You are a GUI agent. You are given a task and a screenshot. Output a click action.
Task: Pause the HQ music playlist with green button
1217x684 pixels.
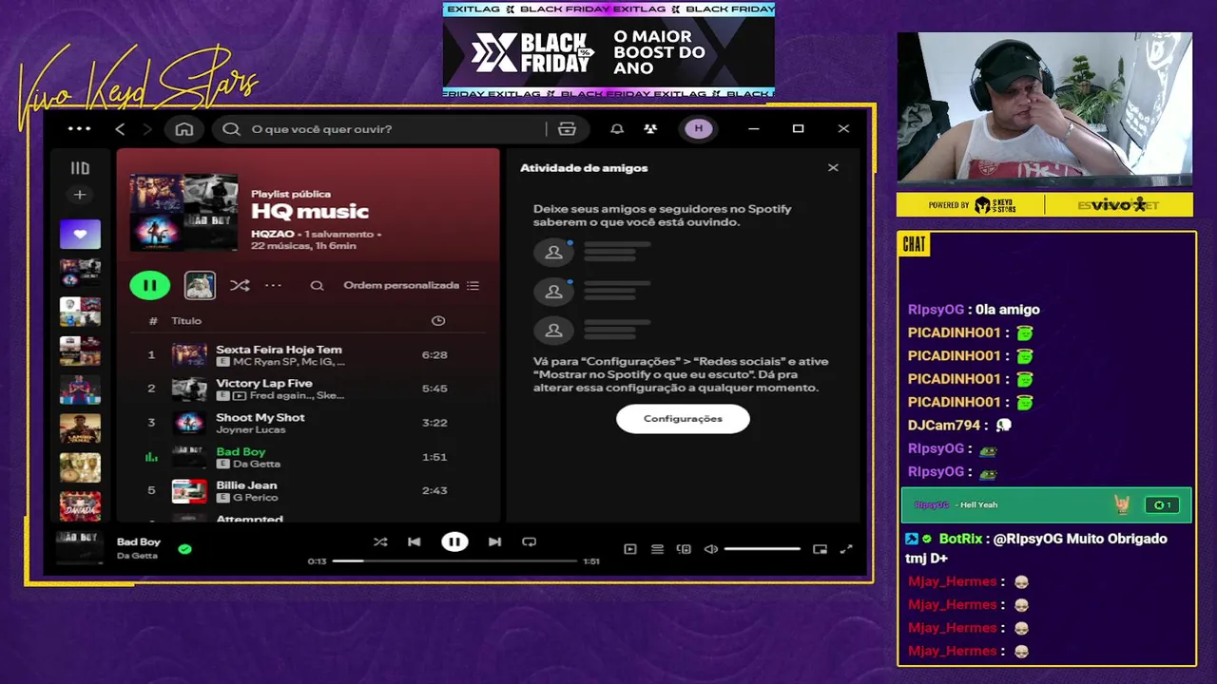pos(150,285)
